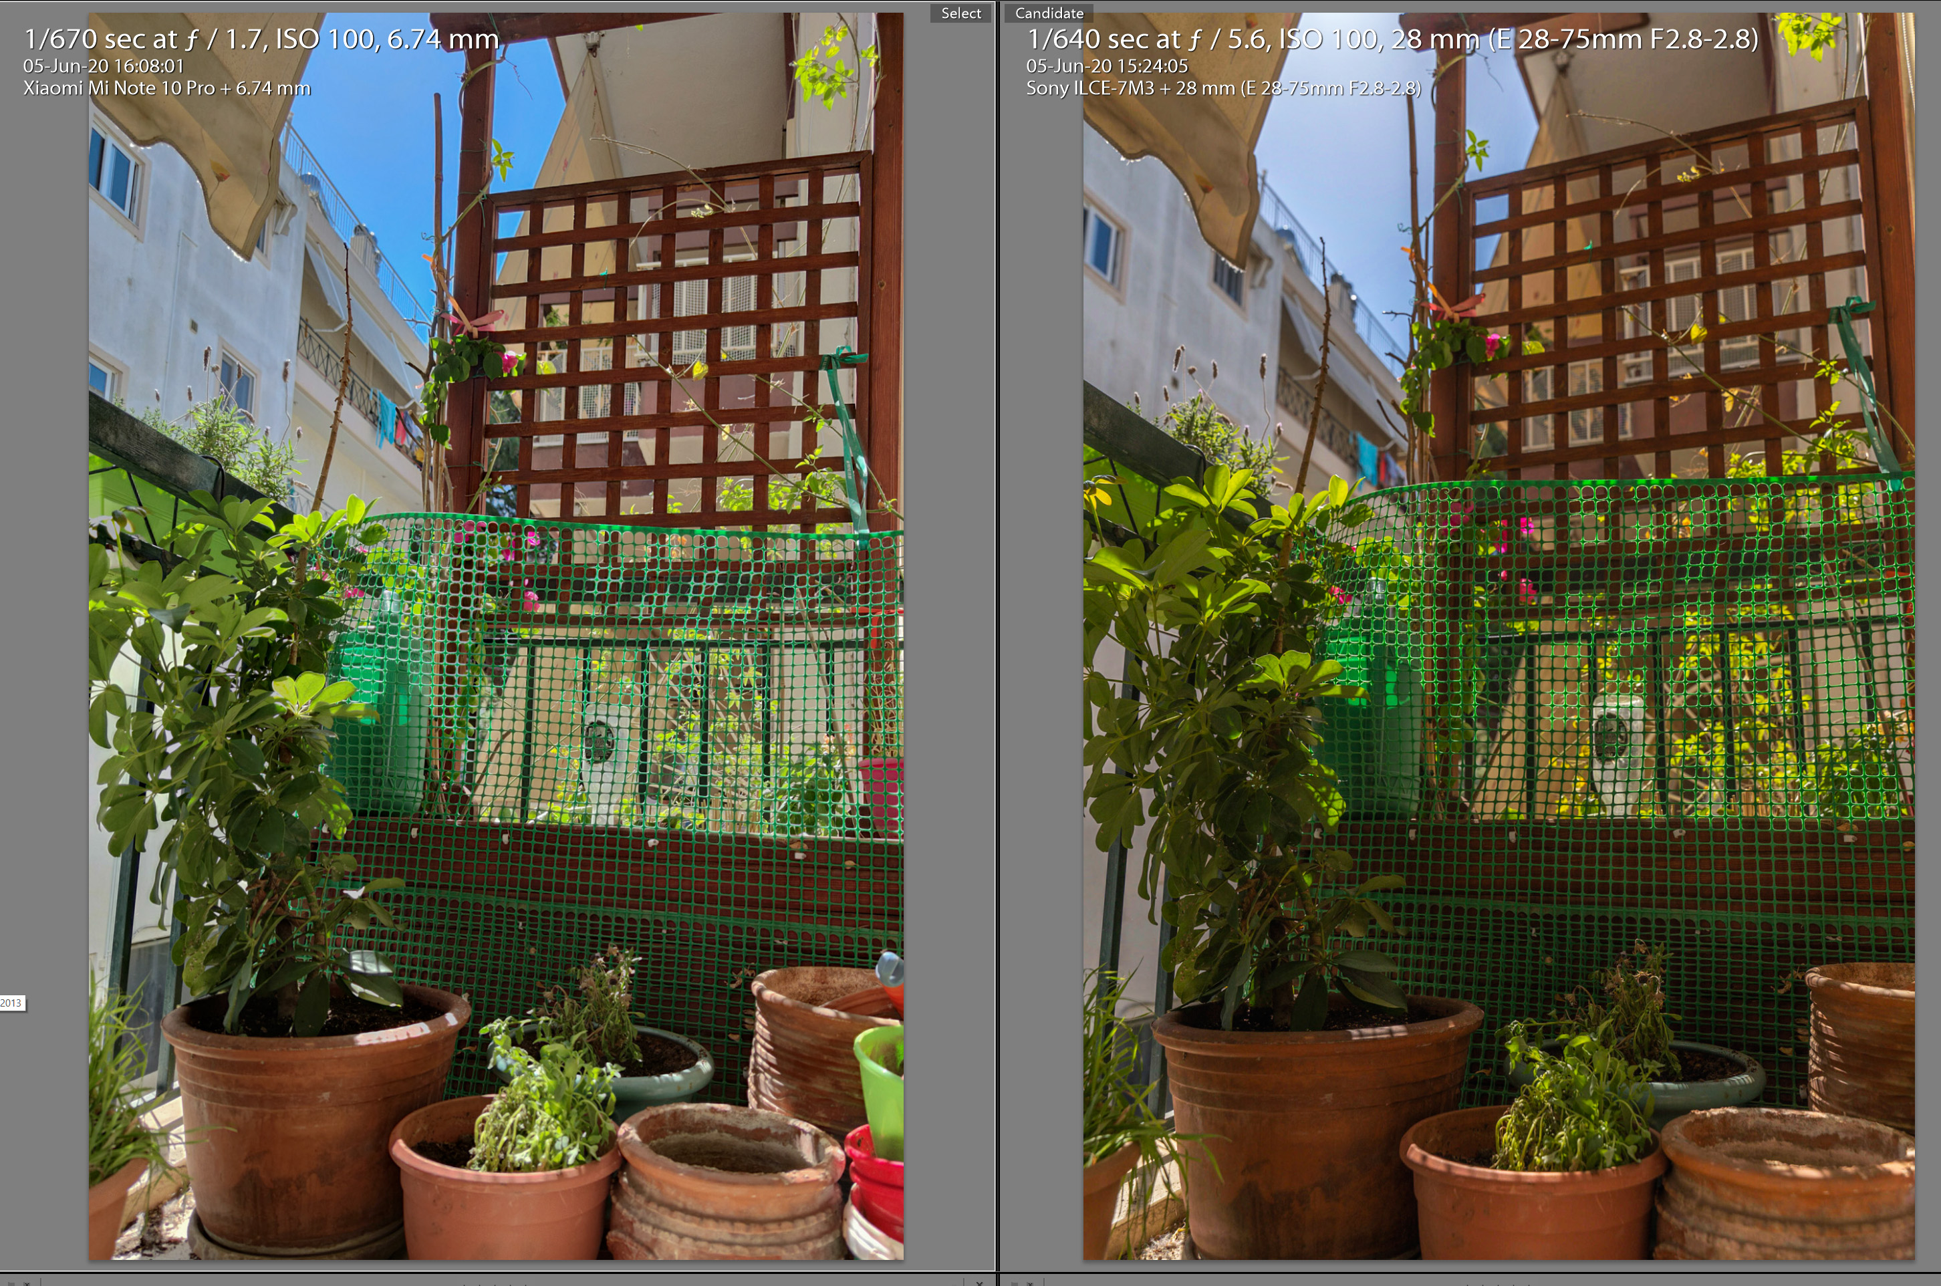Viewport: 1941px width, 1286px height.
Task: Click the "1/640 sec at f / 5.6" exposure text
Action: 1392,39
